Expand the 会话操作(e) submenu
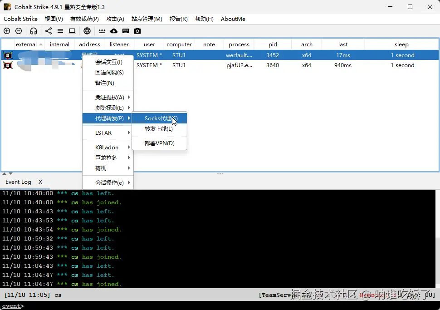440x310 pixels. (108, 182)
